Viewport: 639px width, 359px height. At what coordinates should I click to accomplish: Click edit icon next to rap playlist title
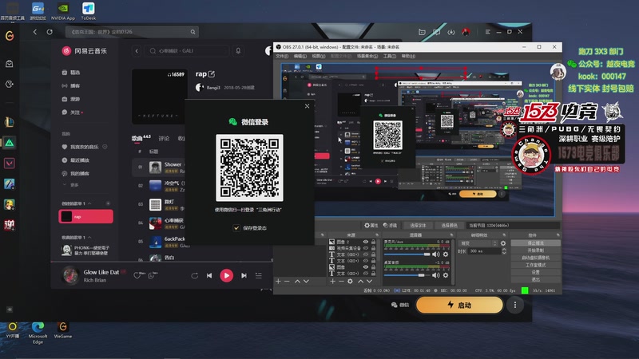(x=211, y=74)
